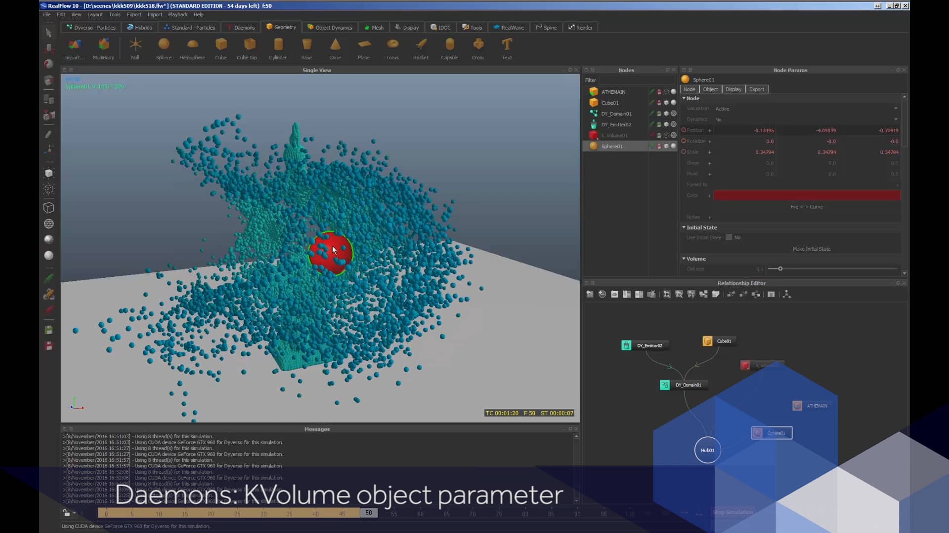Toggle visibility dot for Cube01 row
Image resolution: width=949 pixels, height=533 pixels.
pyautogui.click(x=673, y=103)
